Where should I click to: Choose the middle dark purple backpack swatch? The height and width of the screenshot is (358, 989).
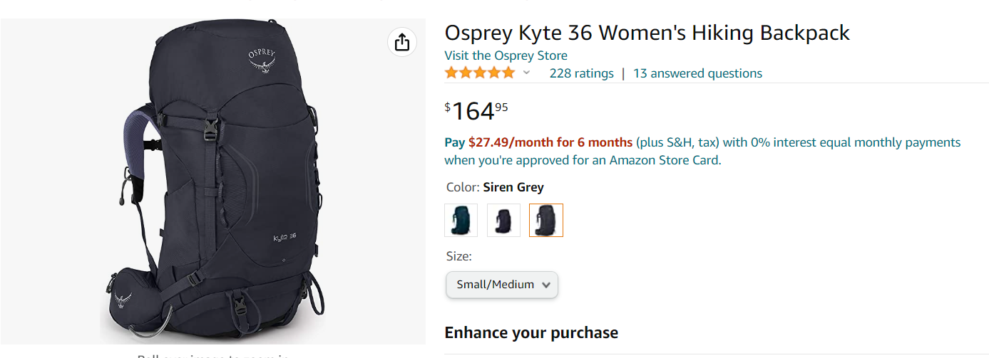point(503,220)
